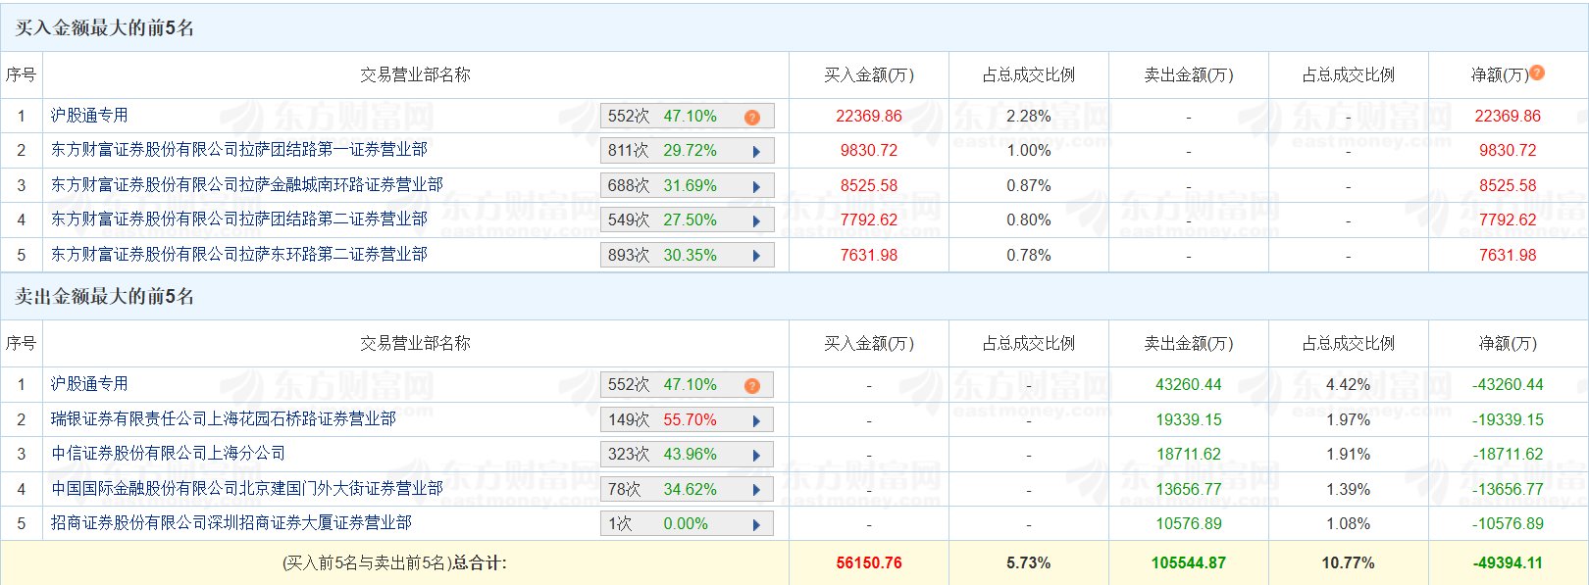Expand details arrow for 拉萨东环路第二证券营业部
Image resolution: width=1589 pixels, height=585 pixels.
[756, 256]
